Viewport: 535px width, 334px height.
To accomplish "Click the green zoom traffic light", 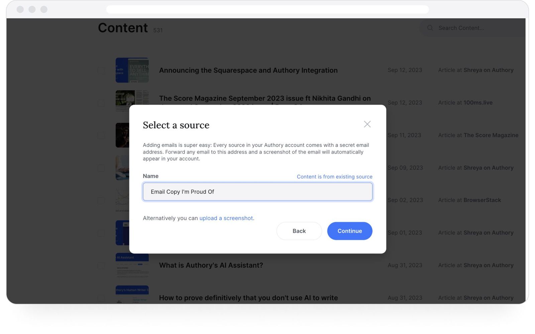I will pyautogui.click(x=43, y=9).
